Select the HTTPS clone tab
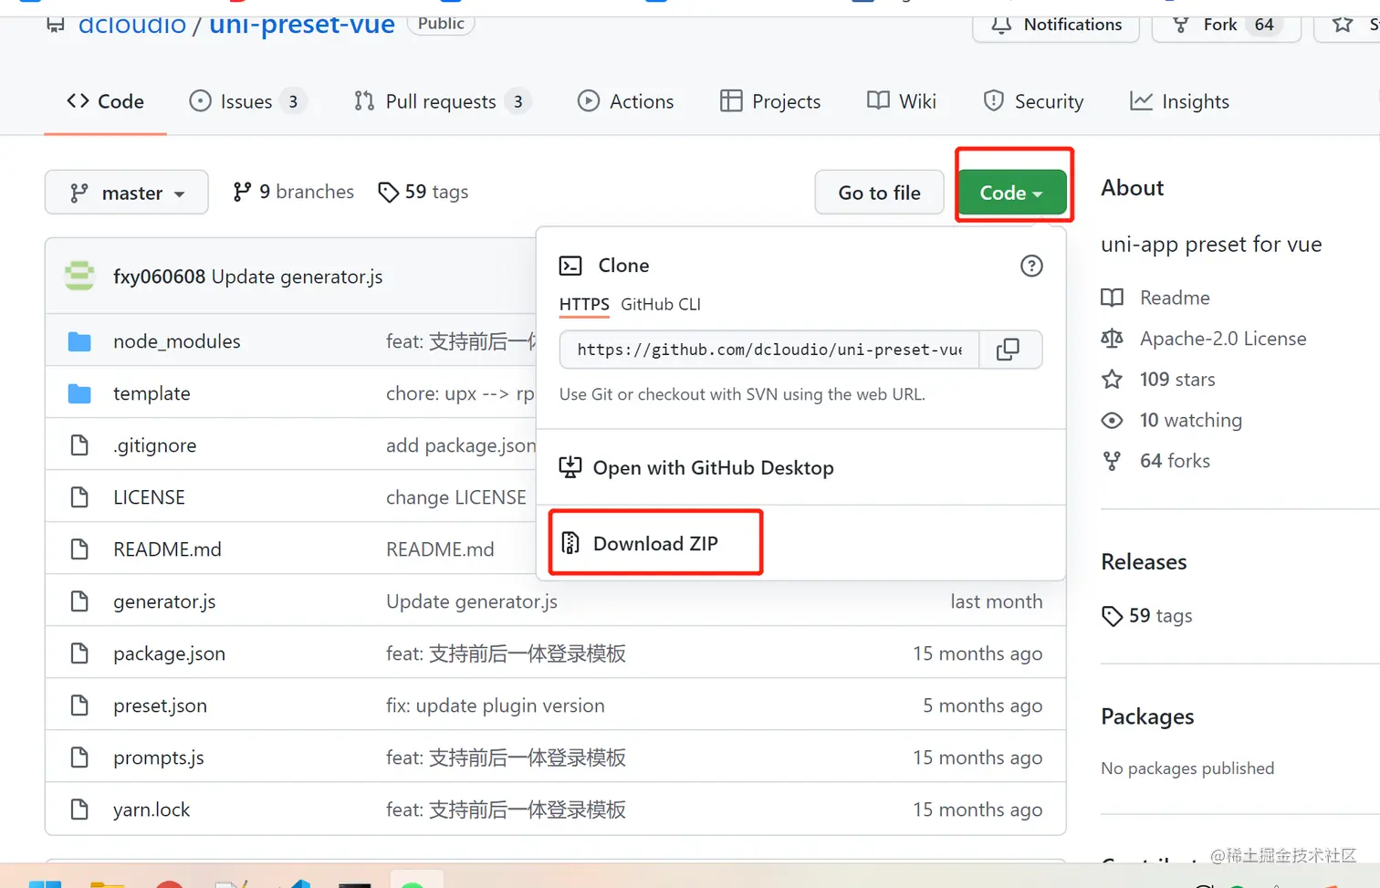Image resolution: width=1380 pixels, height=888 pixels. click(584, 304)
